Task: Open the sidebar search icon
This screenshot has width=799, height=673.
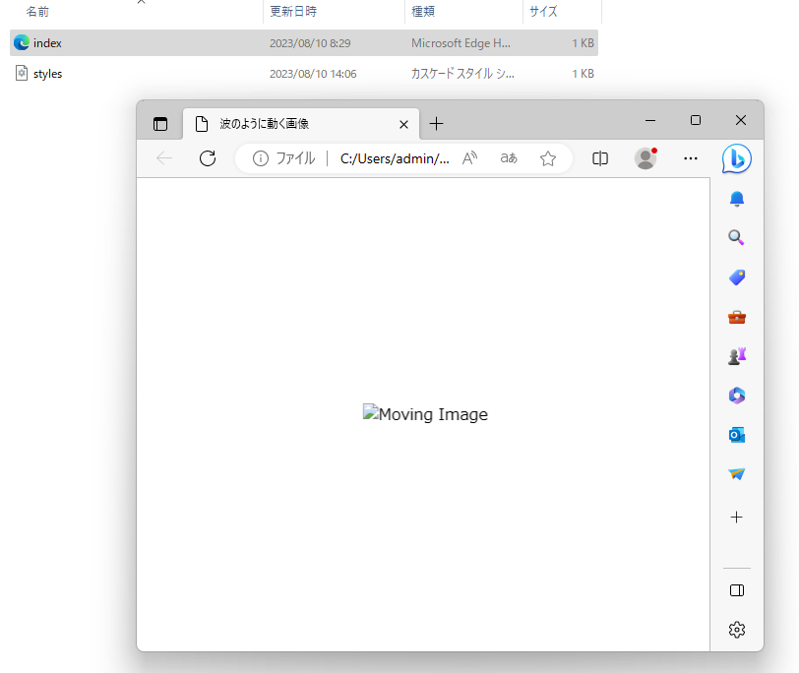Action: click(736, 238)
